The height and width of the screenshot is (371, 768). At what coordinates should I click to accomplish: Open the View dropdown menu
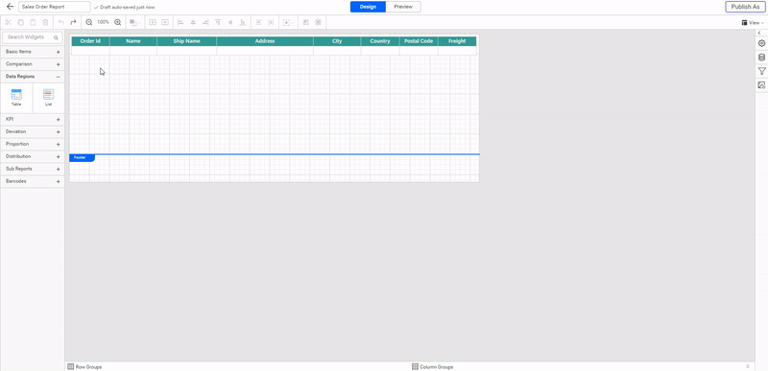753,22
